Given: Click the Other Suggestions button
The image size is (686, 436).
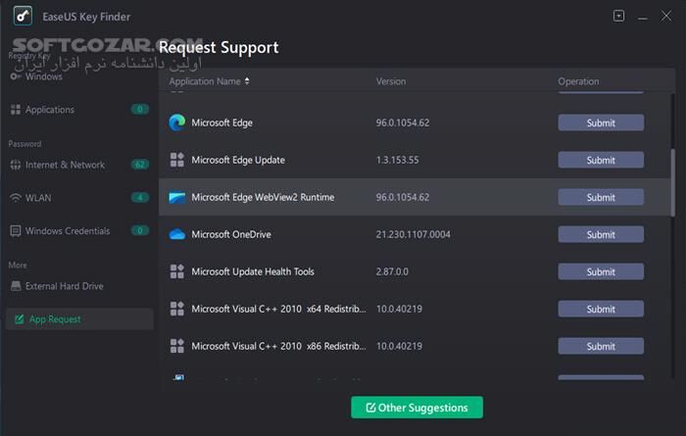Looking at the screenshot, I should (416, 408).
